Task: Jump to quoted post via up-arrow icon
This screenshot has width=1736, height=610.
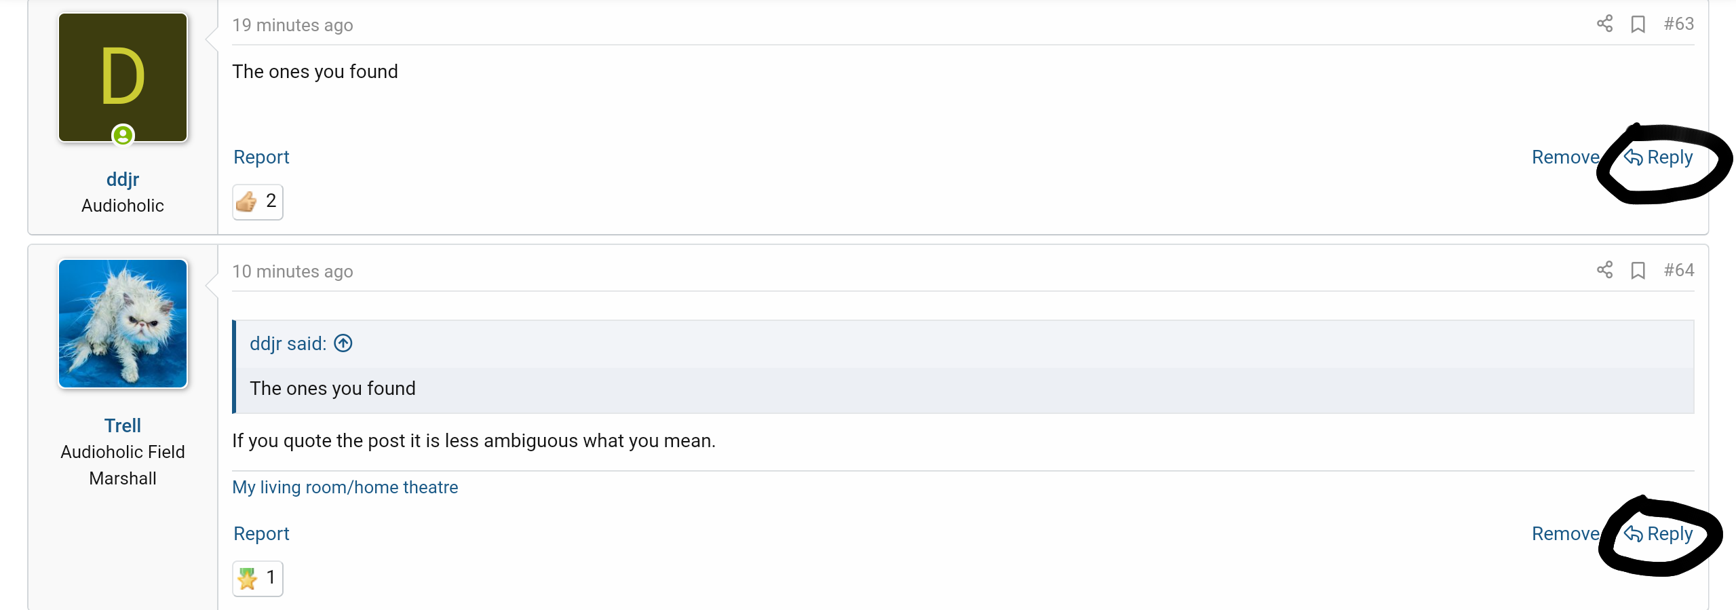Action: (343, 343)
